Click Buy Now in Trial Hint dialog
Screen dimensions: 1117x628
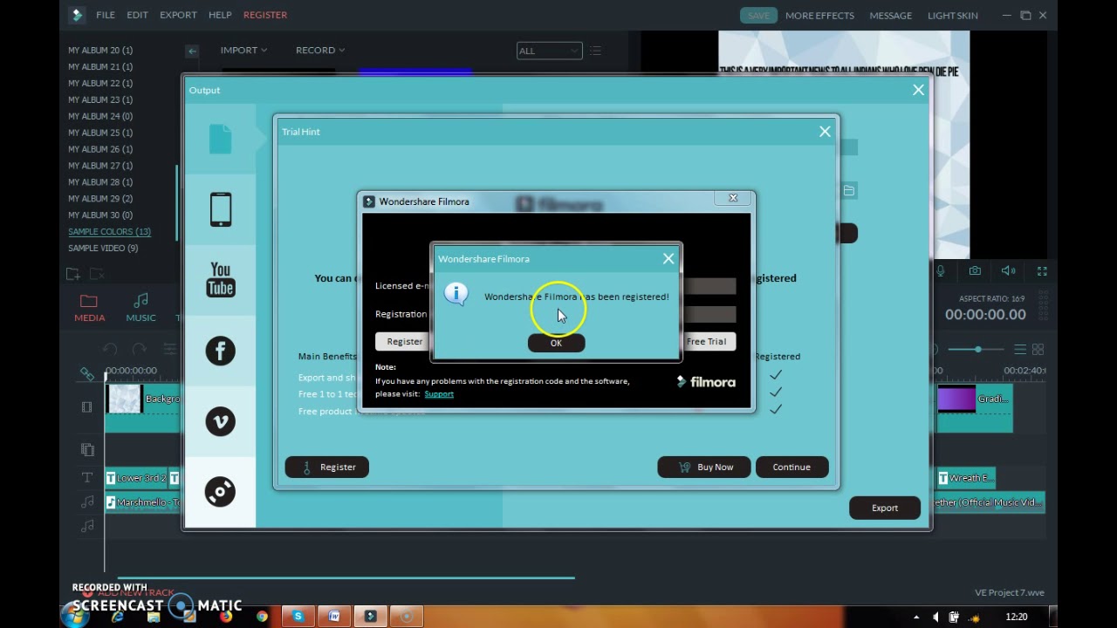point(703,467)
